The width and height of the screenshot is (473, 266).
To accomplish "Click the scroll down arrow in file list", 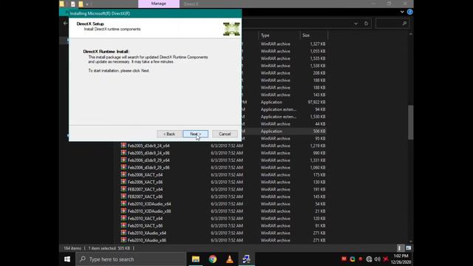I will click(x=411, y=242).
